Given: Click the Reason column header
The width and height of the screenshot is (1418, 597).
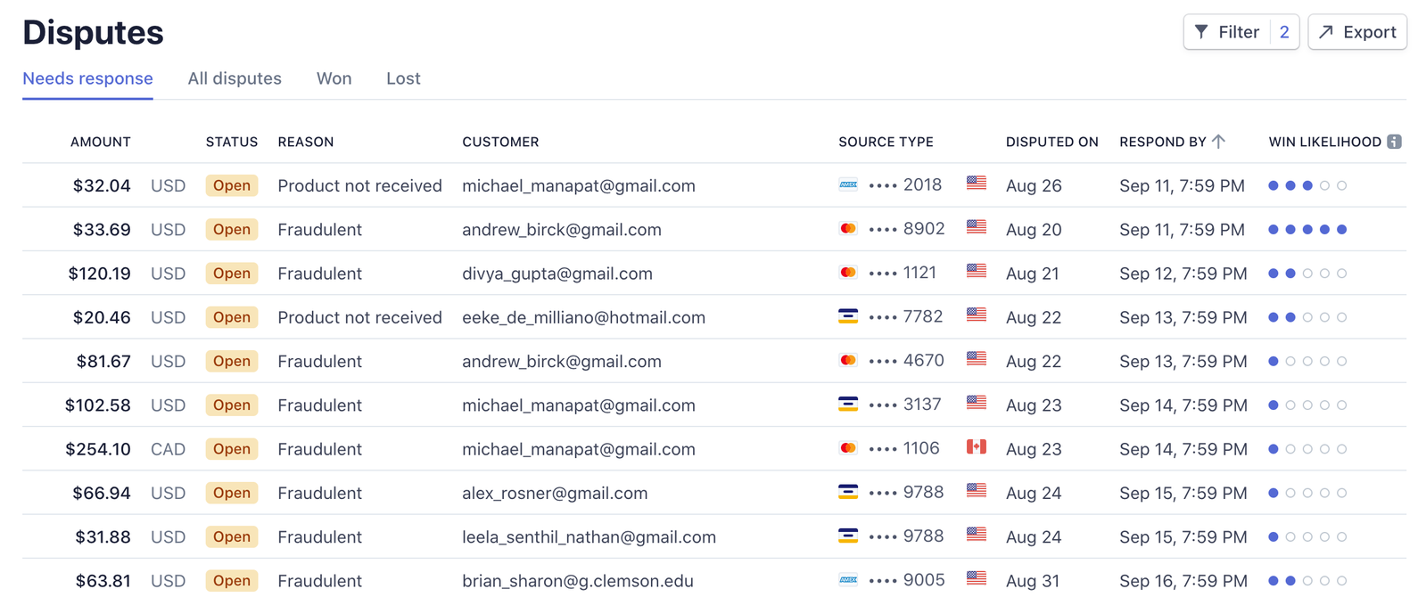Looking at the screenshot, I should [x=306, y=142].
